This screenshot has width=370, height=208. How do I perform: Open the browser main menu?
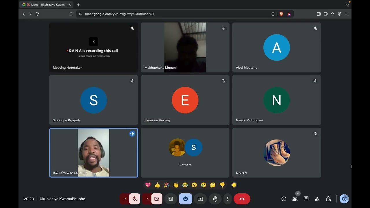347,14
